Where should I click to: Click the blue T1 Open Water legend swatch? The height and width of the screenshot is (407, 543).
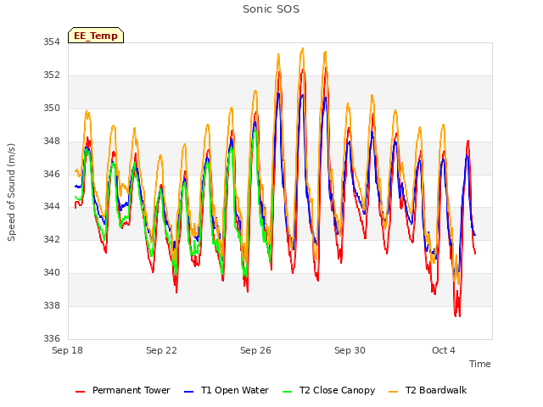(188, 392)
